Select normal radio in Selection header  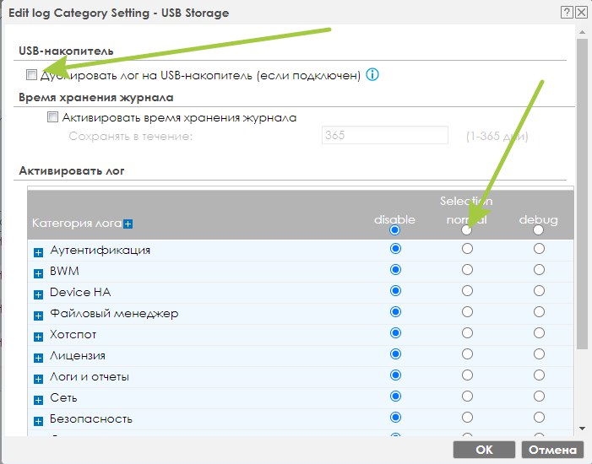(467, 229)
